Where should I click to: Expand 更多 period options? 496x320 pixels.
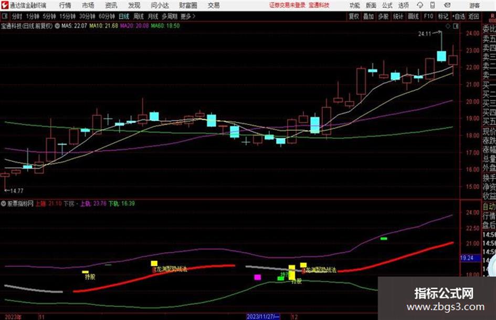(188, 16)
